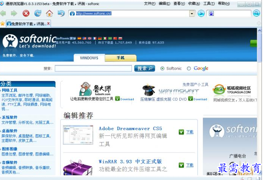Click the new tab plus icon
Image resolution: width=264 pixels, height=180 pixels.
(x=259, y=23)
